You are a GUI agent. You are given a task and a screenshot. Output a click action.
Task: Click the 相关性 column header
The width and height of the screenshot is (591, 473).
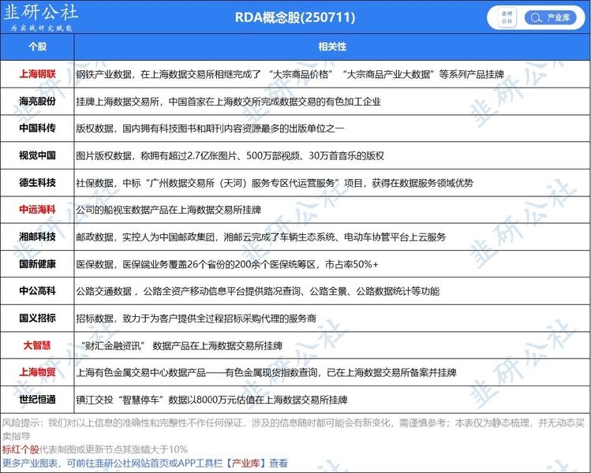click(332, 47)
